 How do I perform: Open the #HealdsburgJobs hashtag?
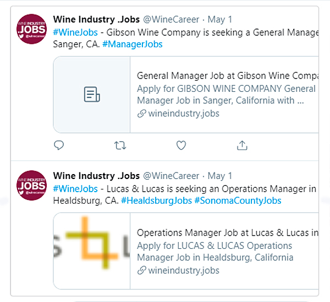(x=156, y=201)
